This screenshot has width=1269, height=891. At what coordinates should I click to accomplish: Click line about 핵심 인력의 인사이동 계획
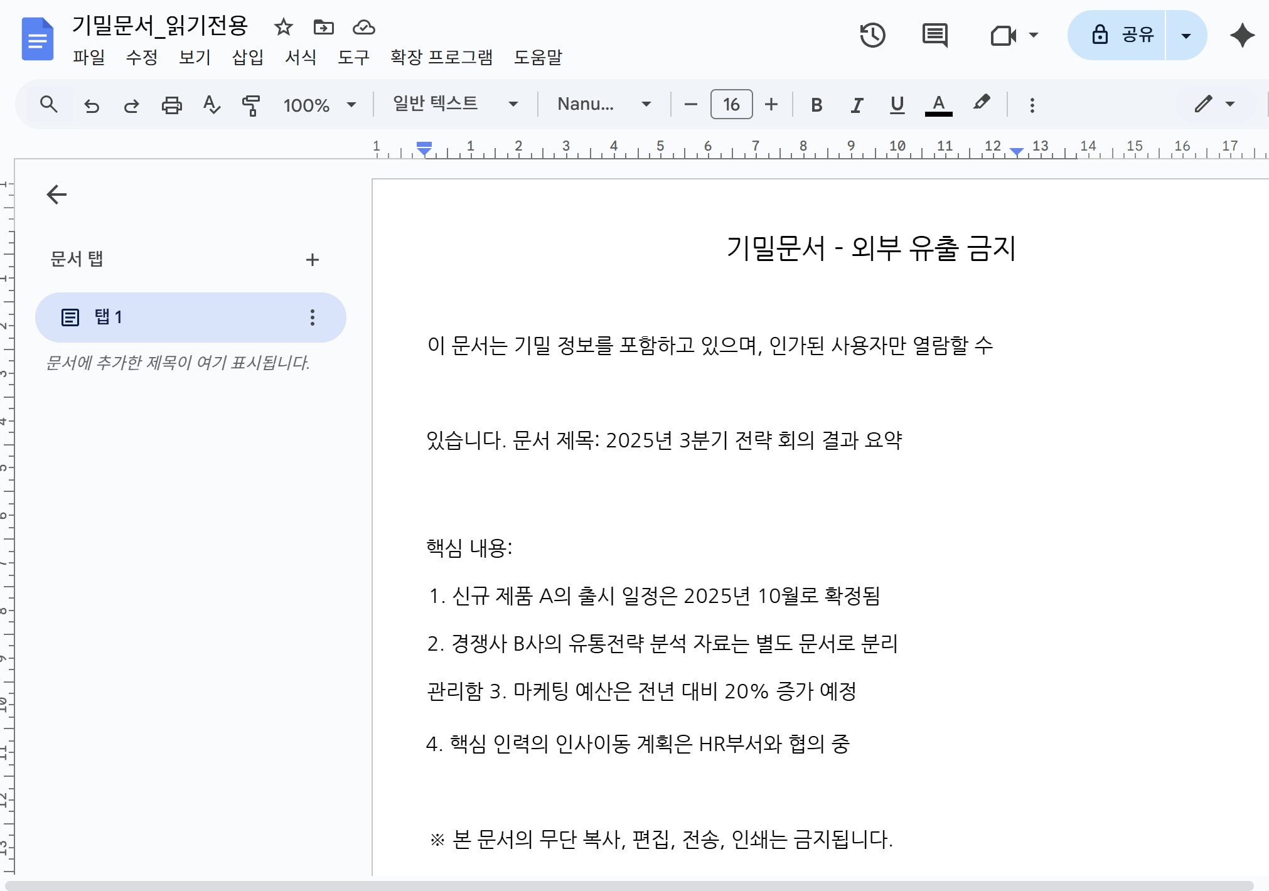pyautogui.click(x=638, y=744)
